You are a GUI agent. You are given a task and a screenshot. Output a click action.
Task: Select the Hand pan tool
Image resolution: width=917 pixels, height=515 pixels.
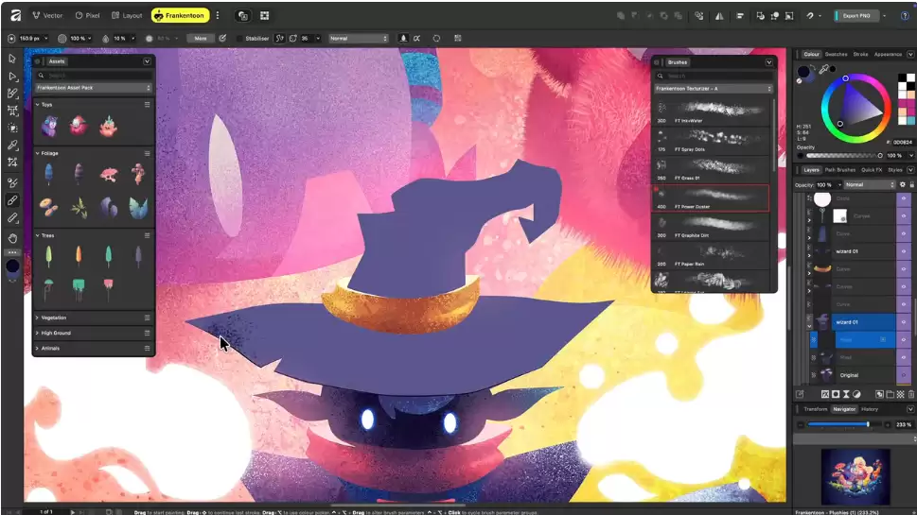tap(12, 237)
